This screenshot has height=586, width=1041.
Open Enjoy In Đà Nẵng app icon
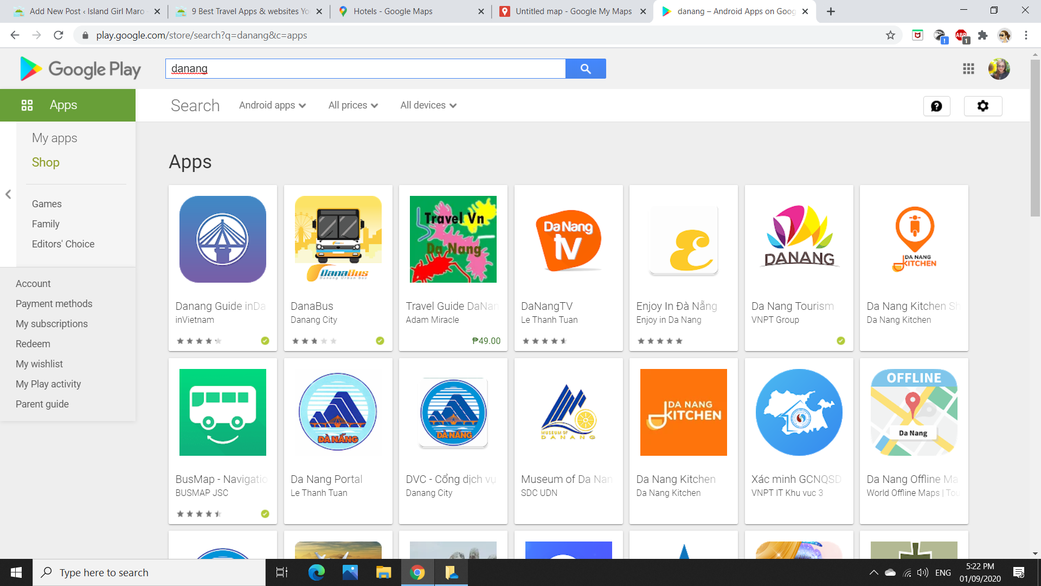(684, 239)
